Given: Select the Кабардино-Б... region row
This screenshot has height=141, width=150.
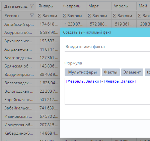Looking at the screenshot, I should 19,133.
